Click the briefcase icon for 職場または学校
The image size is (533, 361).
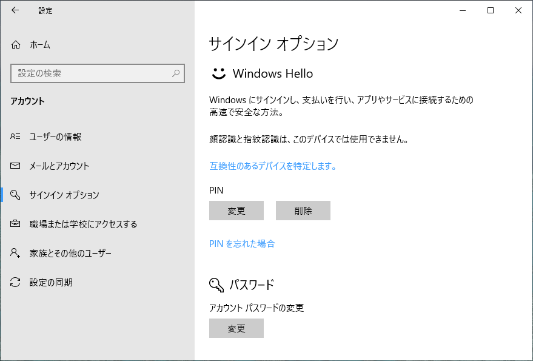coord(15,223)
